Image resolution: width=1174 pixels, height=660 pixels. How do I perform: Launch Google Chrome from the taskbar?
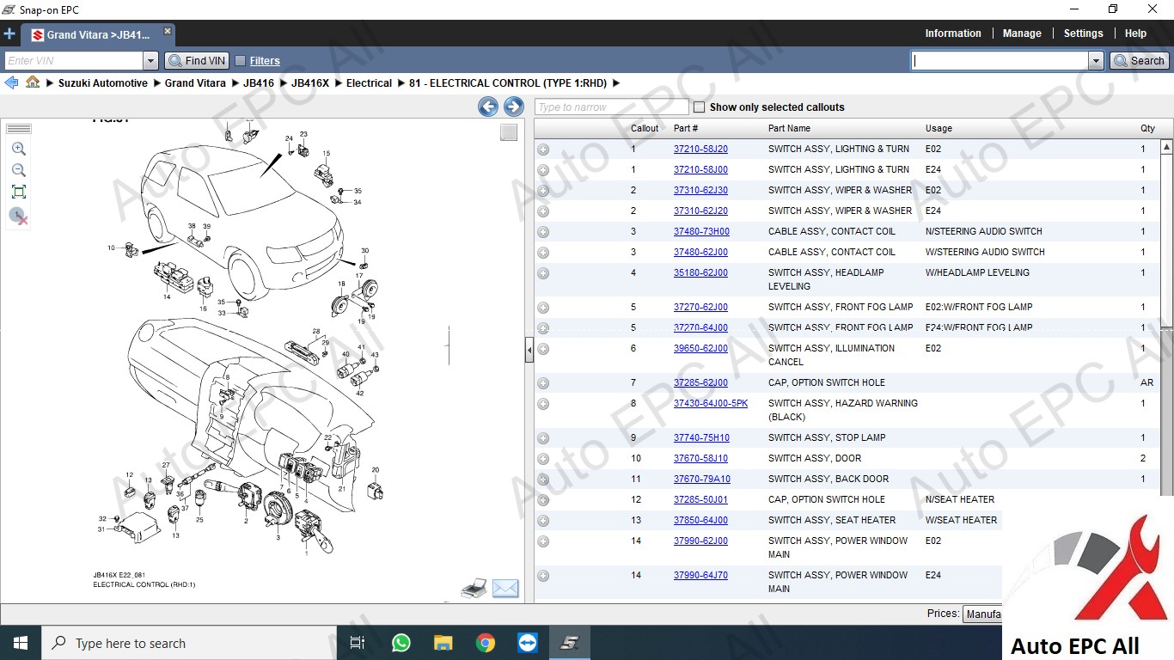486,643
